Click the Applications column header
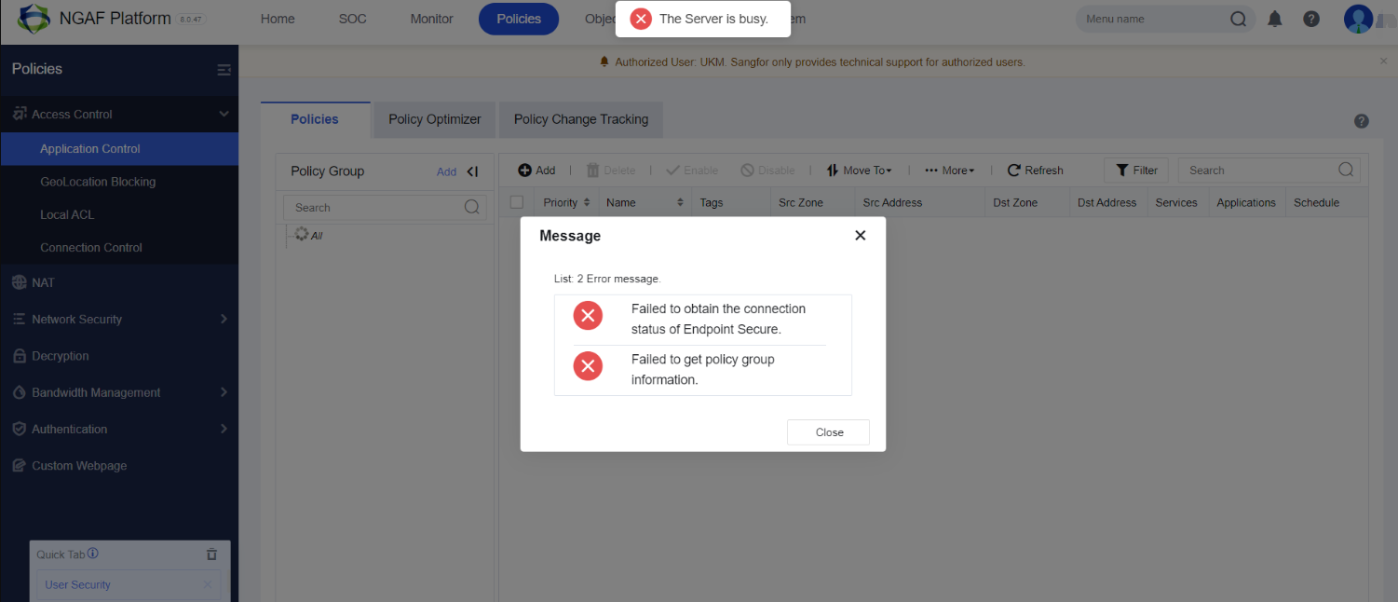Screen dimensions: 1398x602 (x=1246, y=202)
